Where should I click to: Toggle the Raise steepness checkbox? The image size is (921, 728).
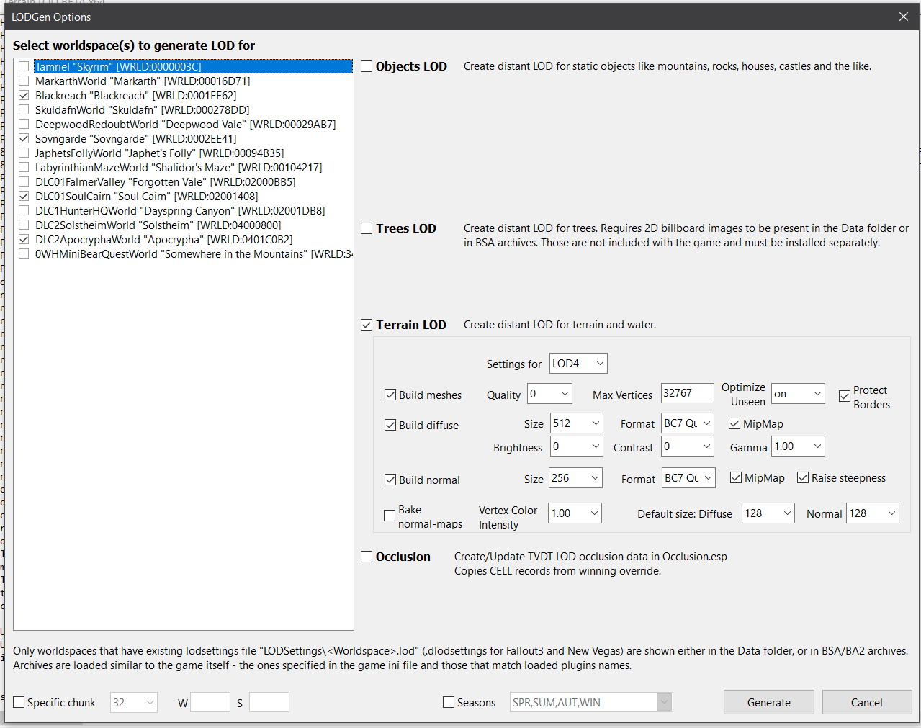pos(803,477)
